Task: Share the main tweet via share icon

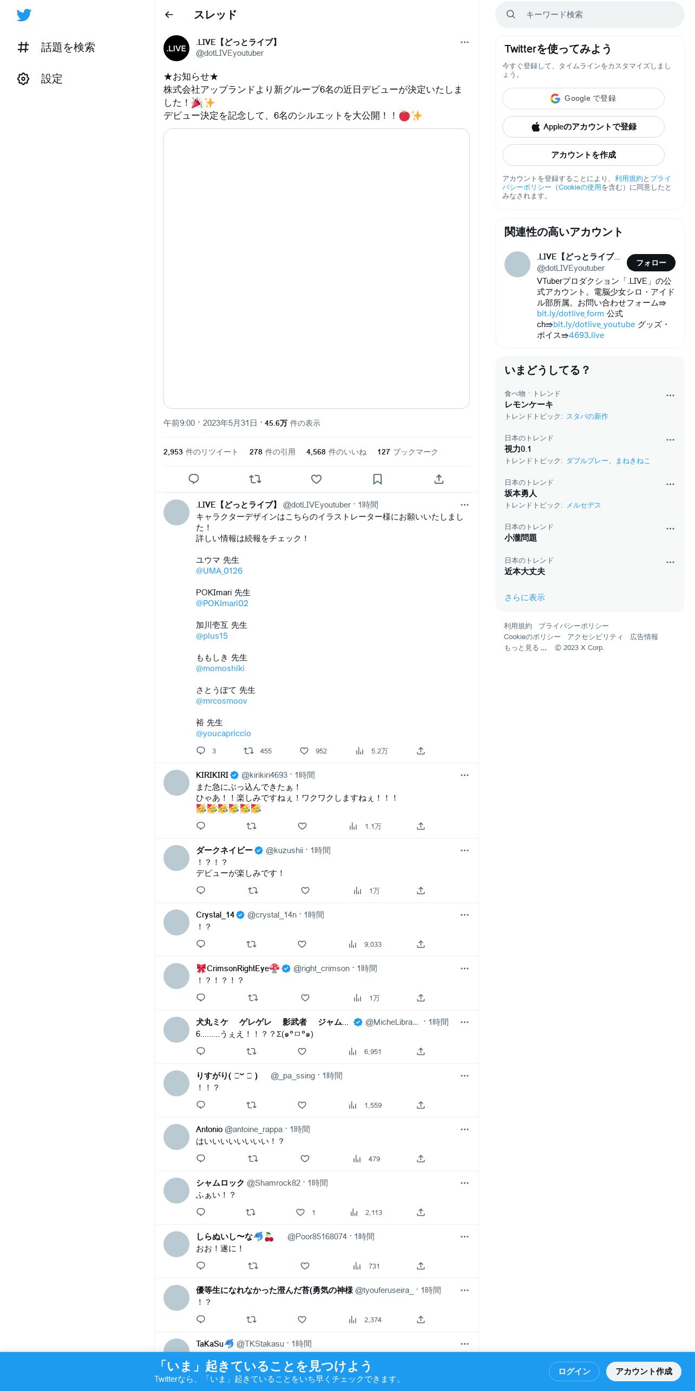Action: [x=439, y=479]
